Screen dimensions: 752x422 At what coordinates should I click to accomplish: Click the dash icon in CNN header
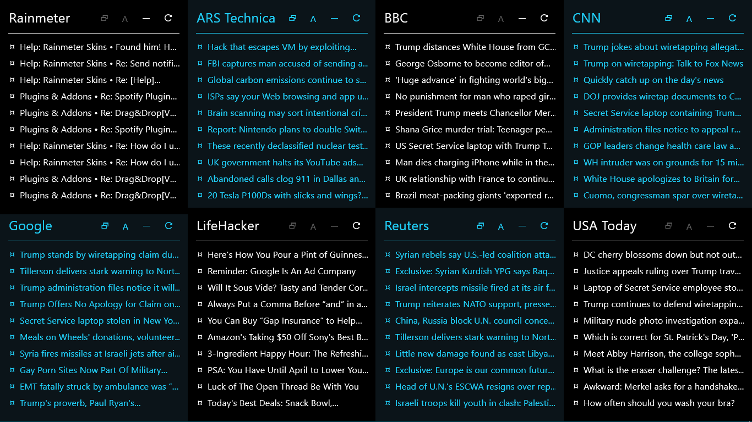tap(710, 19)
